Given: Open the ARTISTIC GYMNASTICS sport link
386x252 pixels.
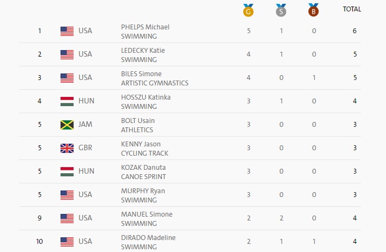Looking at the screenshot, I should click(155, 83).
